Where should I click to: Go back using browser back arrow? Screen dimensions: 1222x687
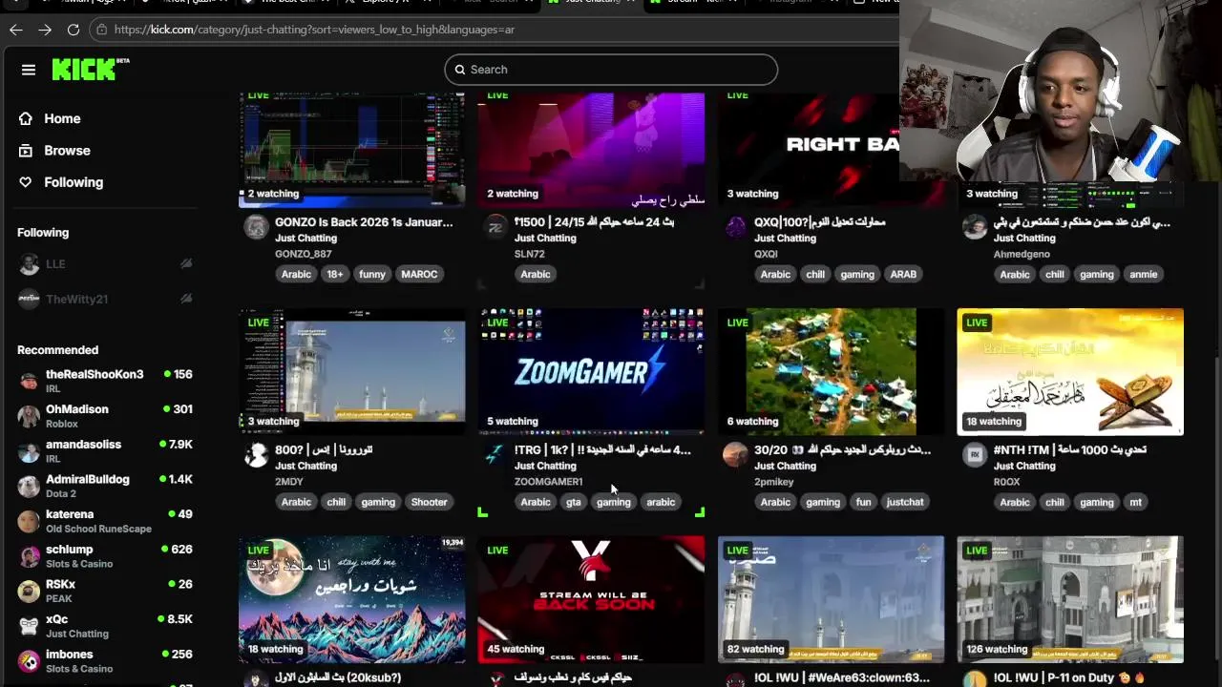click(x=16, y=30)
